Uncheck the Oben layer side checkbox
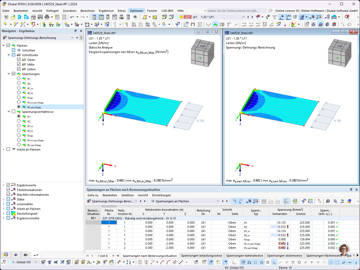360x270 pixels. pyautogui.click(x=19, y=60)
